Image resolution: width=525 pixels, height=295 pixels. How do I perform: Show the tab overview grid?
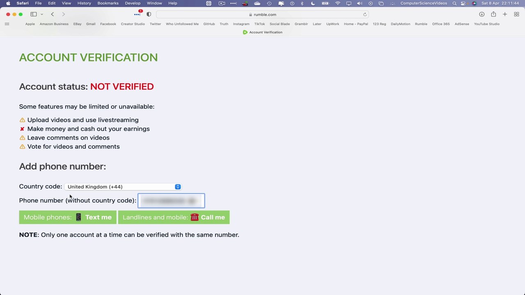point(516,14)
